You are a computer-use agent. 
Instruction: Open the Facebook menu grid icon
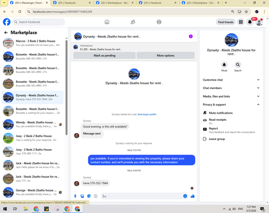(x=241, y=22)
